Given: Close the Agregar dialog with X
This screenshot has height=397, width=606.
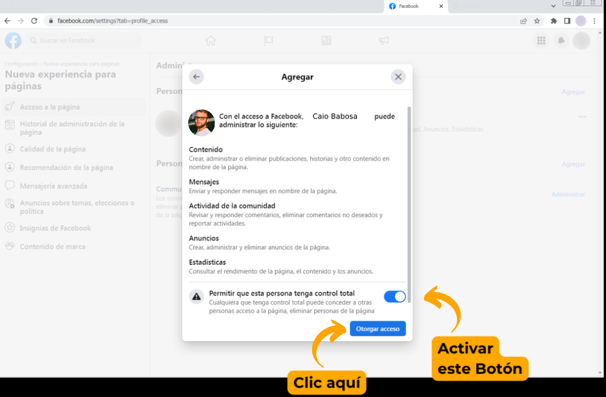Looking at the screenshot, I should click(x=398, y=77).
